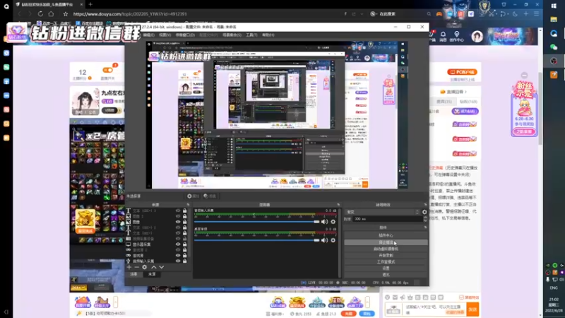Click the Douyu chat message input box
The height and width of the screenshot is (318, 565).
coord(435,310)
